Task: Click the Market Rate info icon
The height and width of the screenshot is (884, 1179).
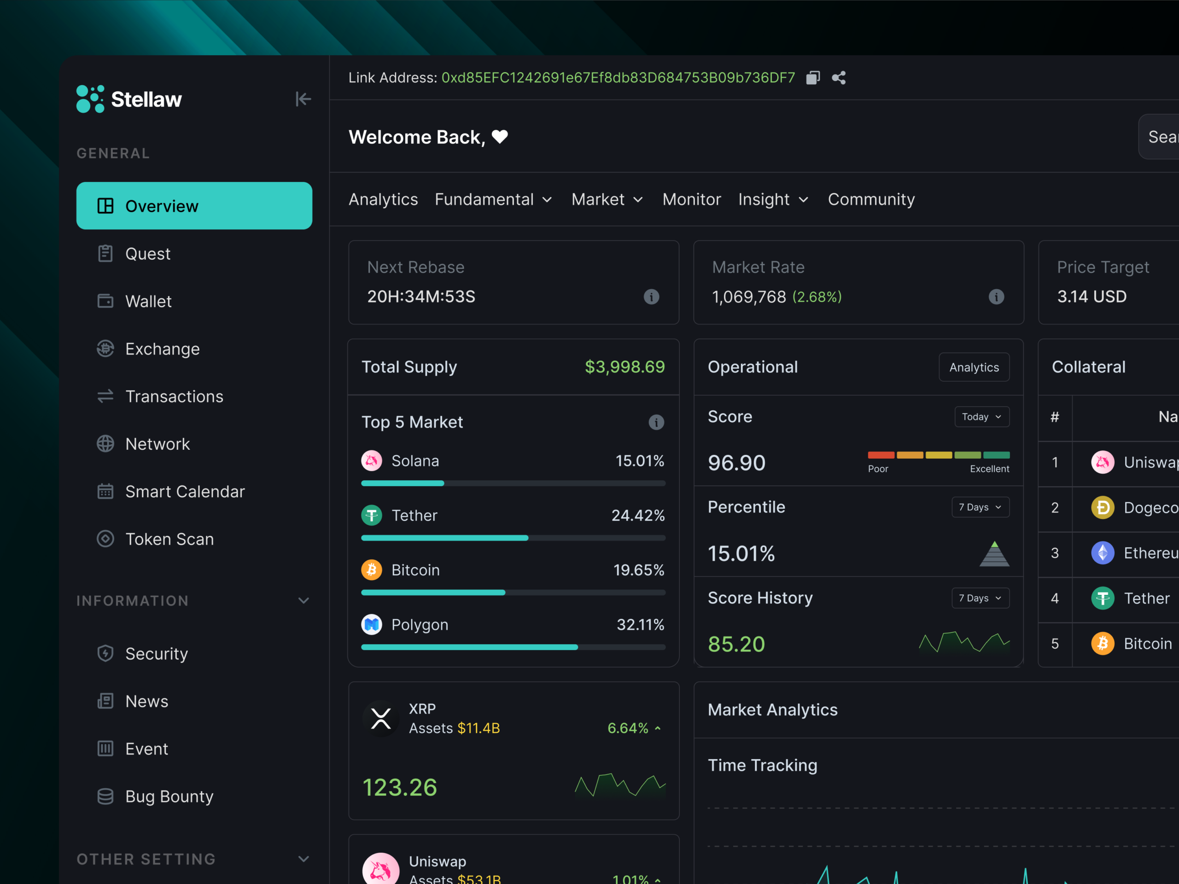Action: (996, 297)
